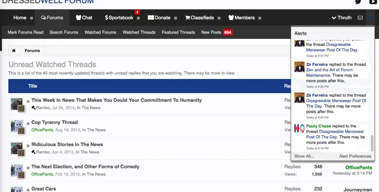Open Zen and the Art of Forum Maintenance alert link

[330, 73]
